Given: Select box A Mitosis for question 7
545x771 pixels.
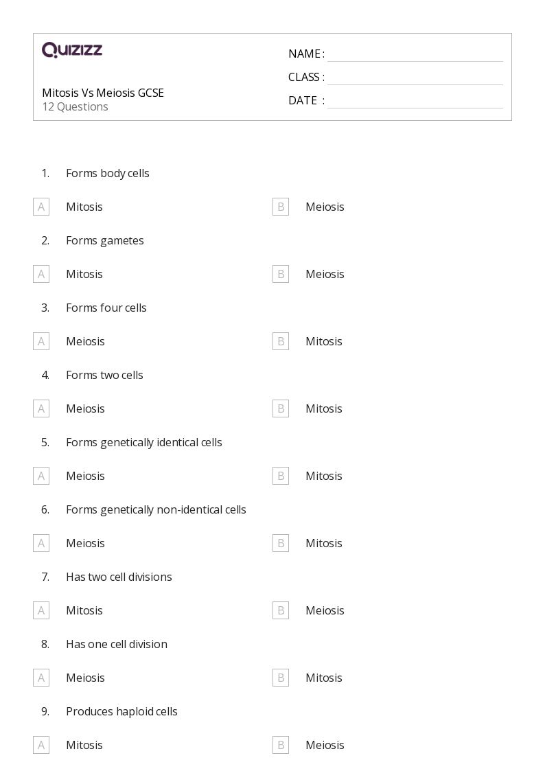Looking at the screenshot, I should [41, 610].
